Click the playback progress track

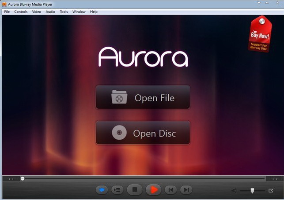[x=143, y=179]
